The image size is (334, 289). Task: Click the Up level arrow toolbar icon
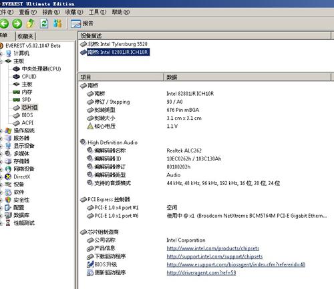coord(31,23)
